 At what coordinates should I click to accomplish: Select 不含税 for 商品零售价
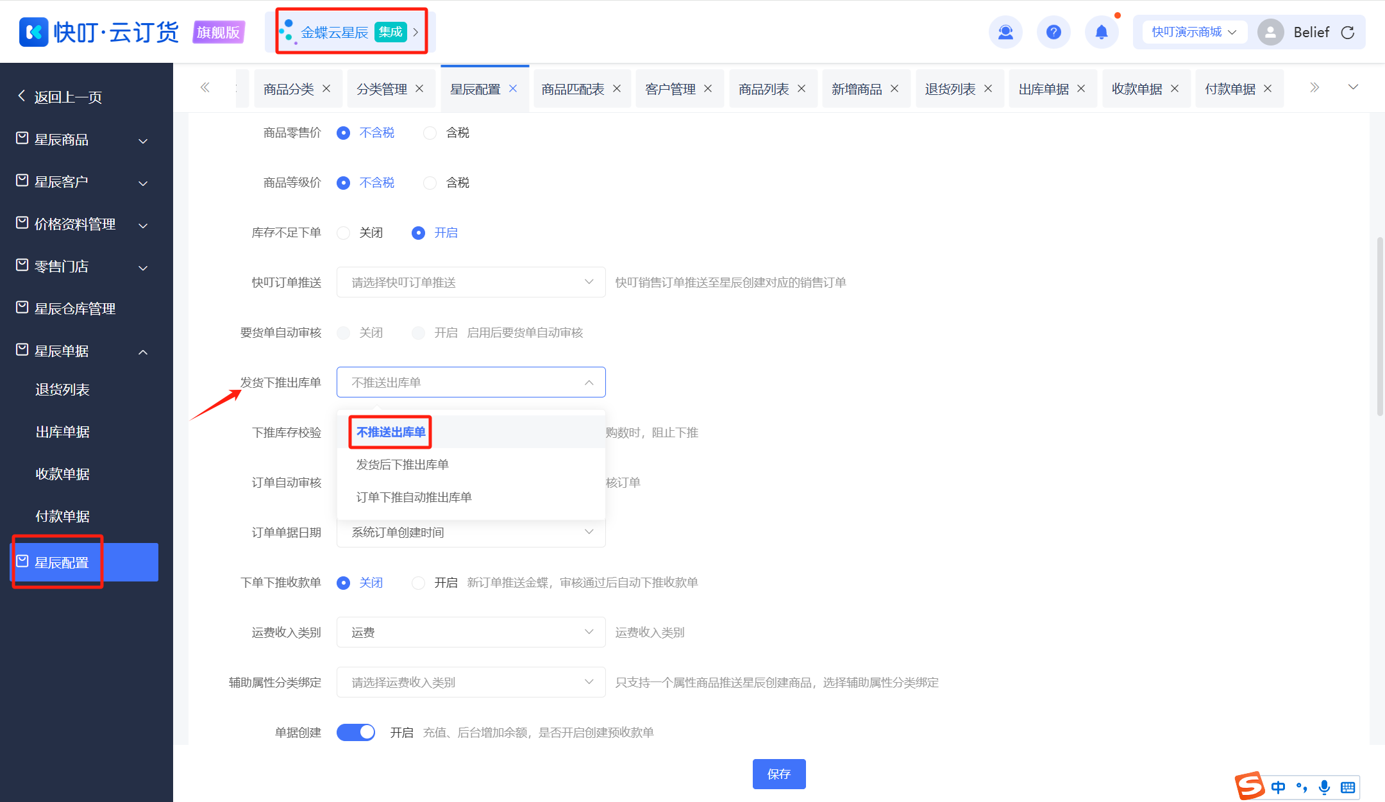(365, 133)
